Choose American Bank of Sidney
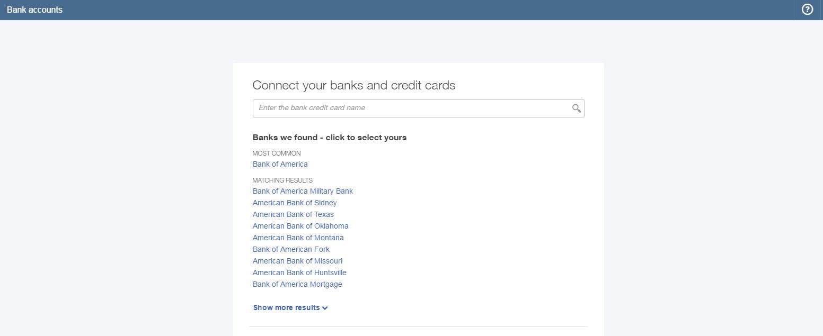The height and width of the screenshot is (336, 823). (x=295, y=203)
